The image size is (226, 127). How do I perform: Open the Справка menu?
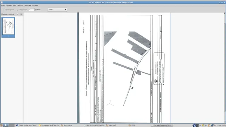pos(35,5)
